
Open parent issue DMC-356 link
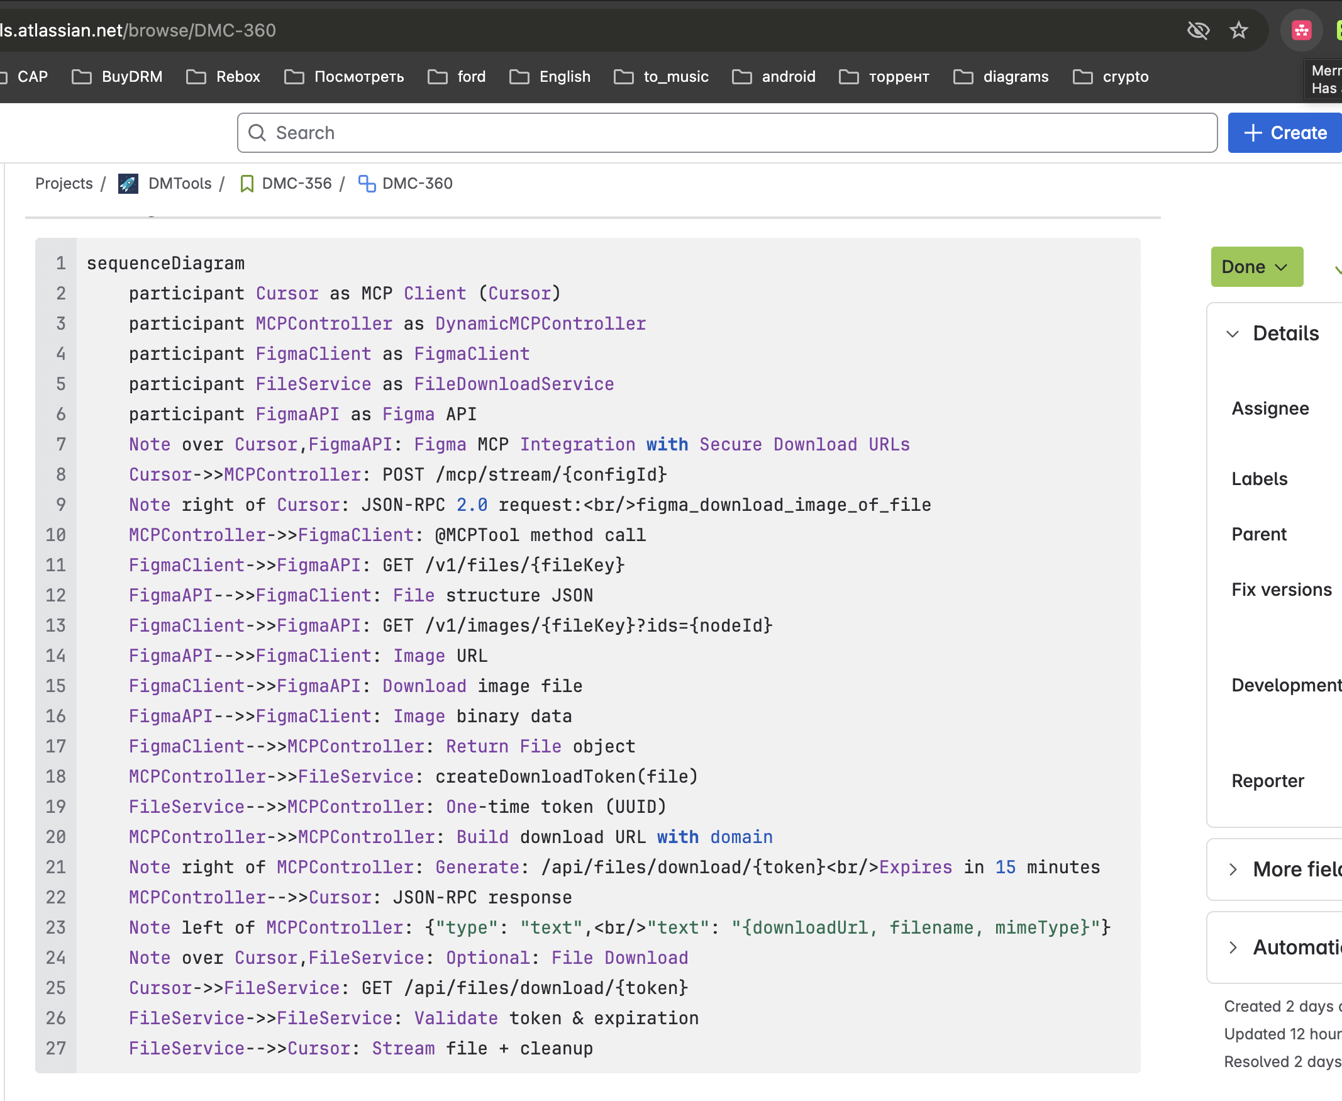[x=297, y=184]
